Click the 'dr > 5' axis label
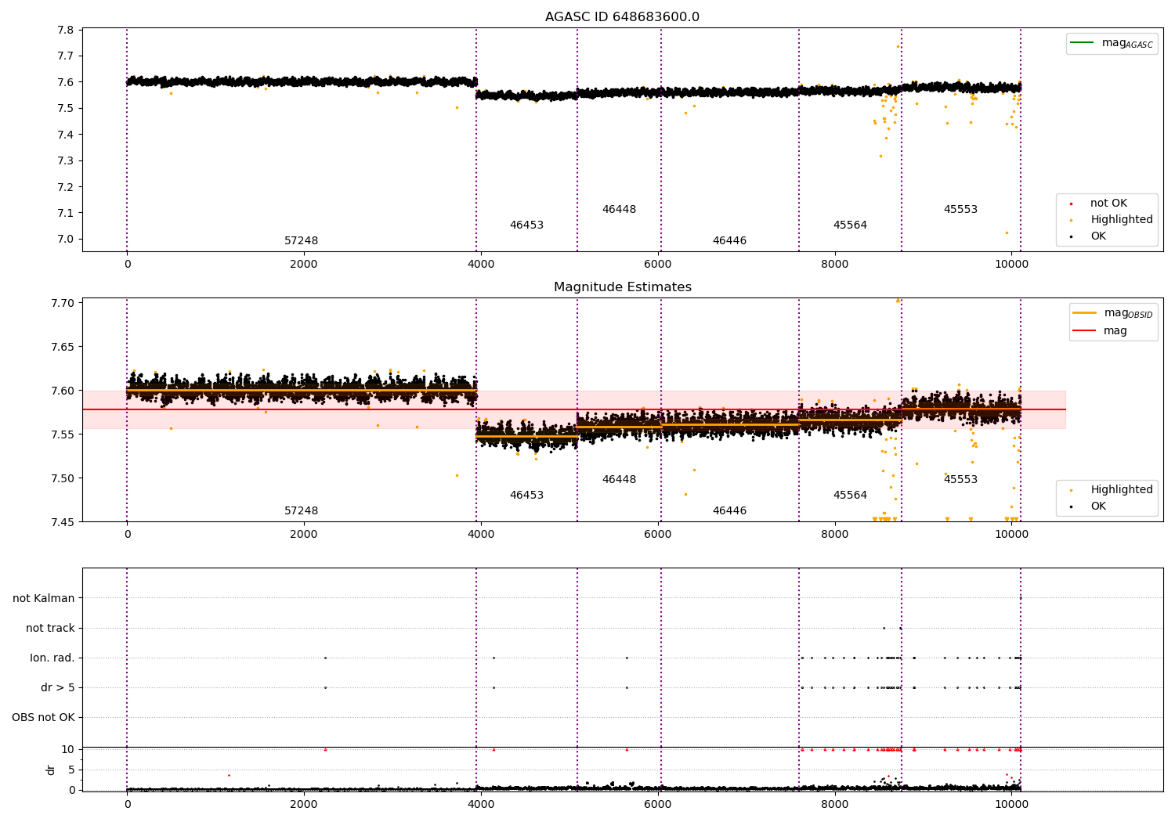This screenshot has width=1175, height=822. click(58, 687)
